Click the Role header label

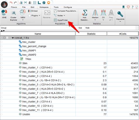point(87,28)
